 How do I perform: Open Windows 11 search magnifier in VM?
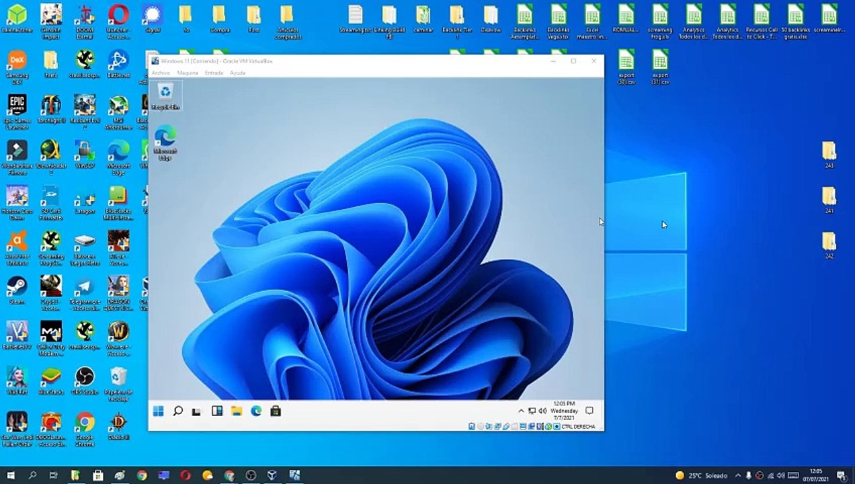(x=178, y=411)
